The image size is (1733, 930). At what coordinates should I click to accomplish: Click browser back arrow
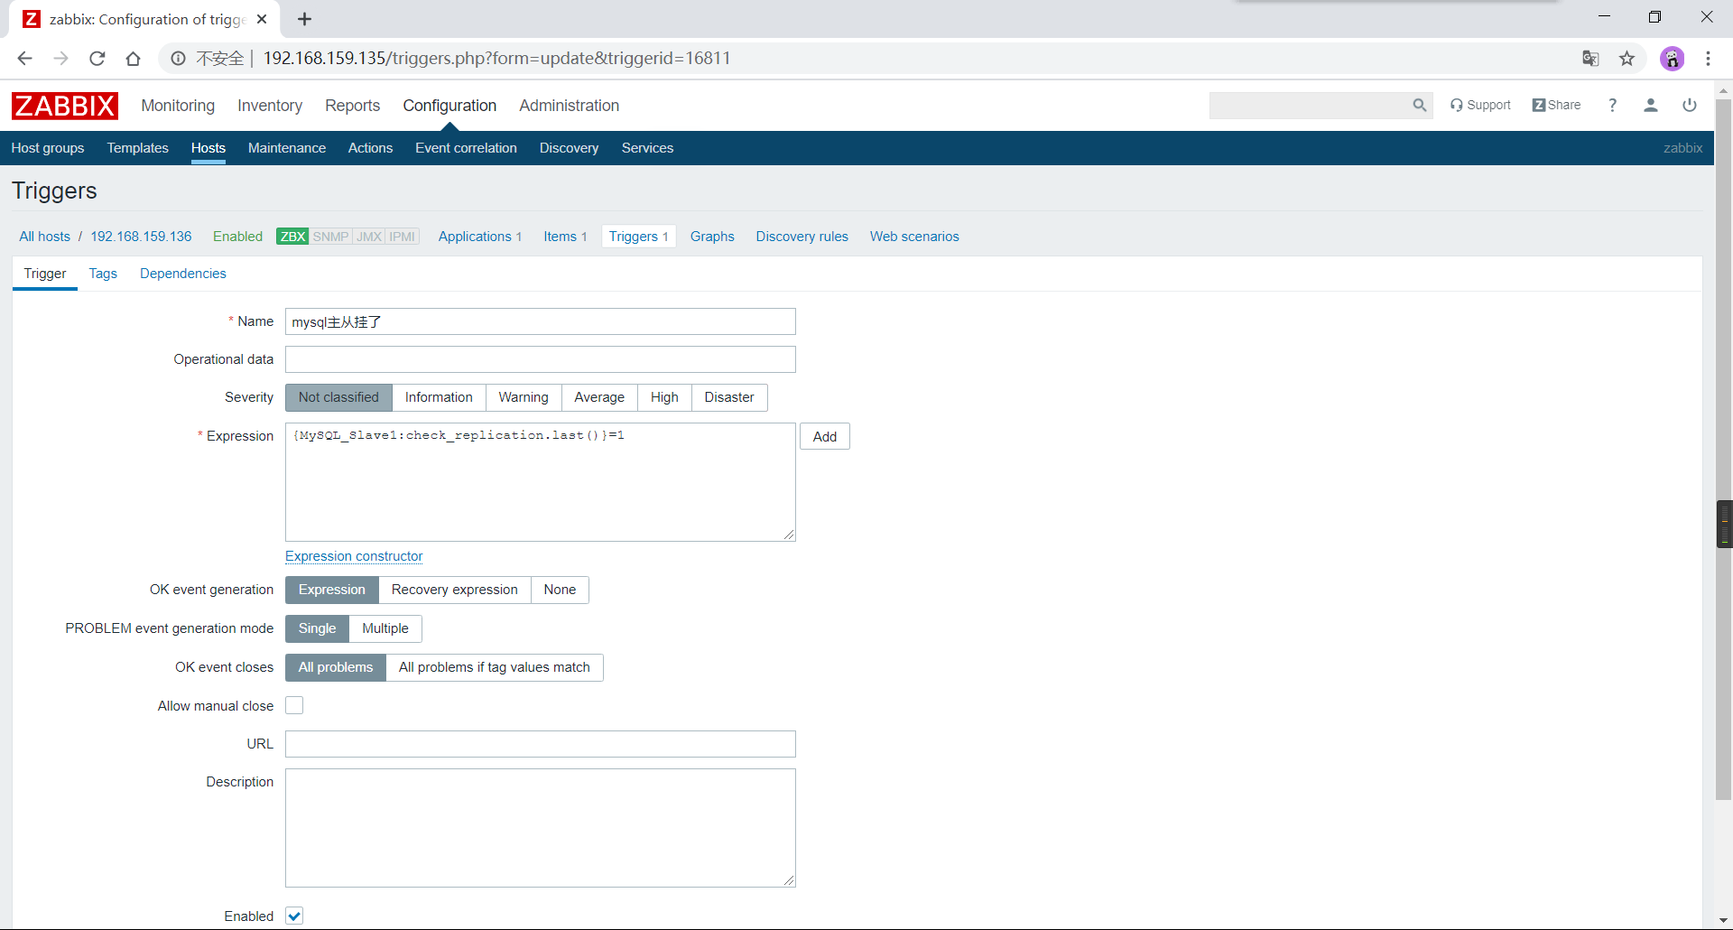[24, 59]
